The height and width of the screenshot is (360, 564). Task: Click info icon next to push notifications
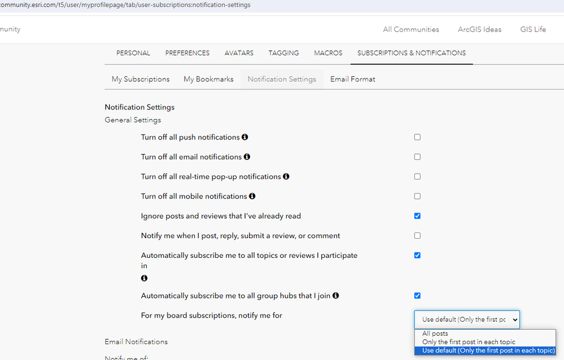244,137
